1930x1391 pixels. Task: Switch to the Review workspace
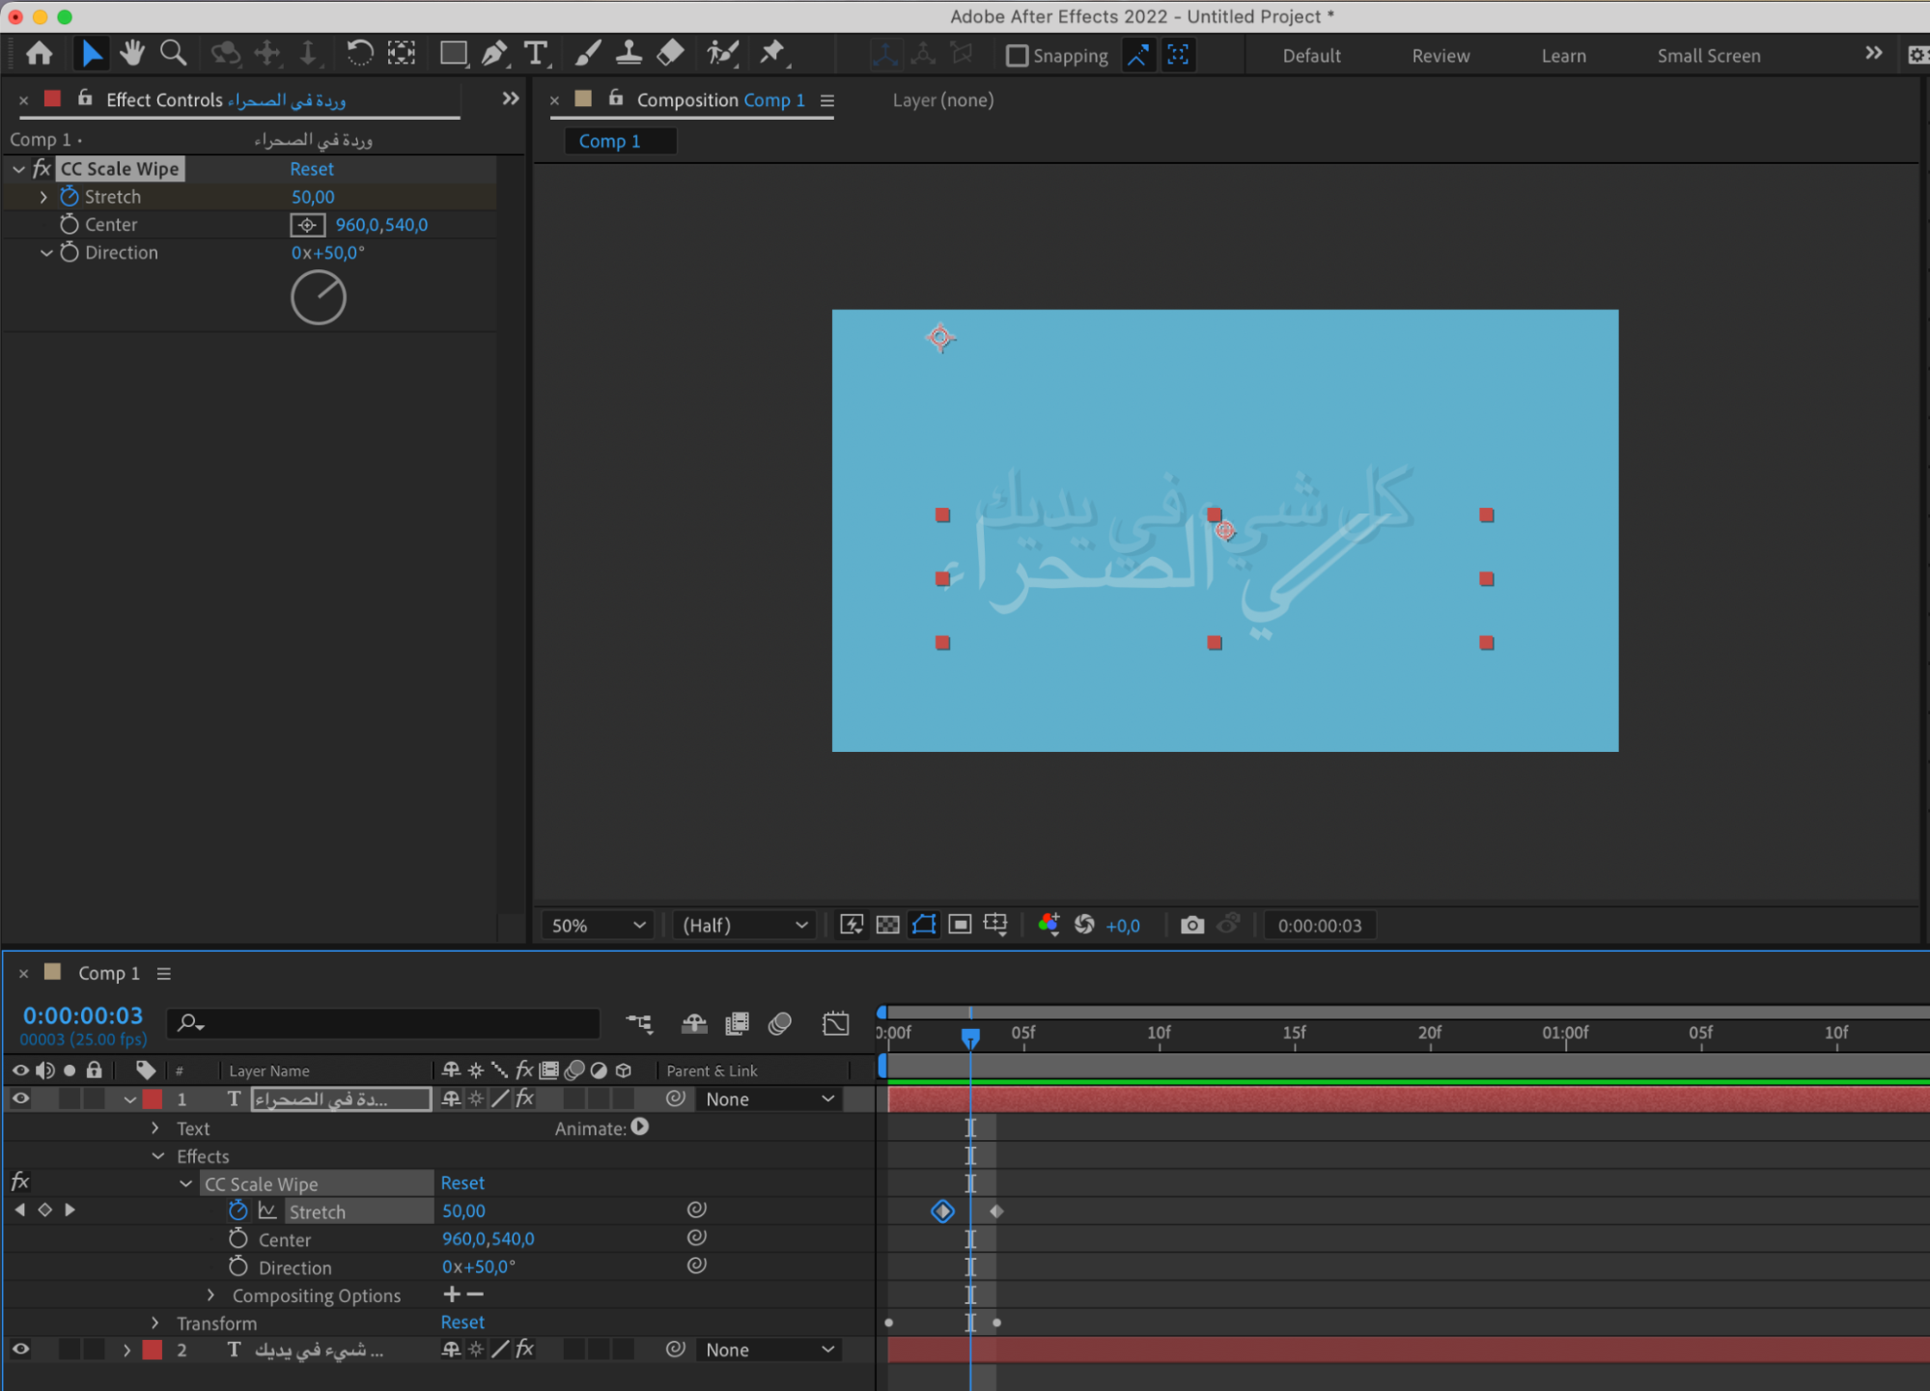click(1441, 56)
